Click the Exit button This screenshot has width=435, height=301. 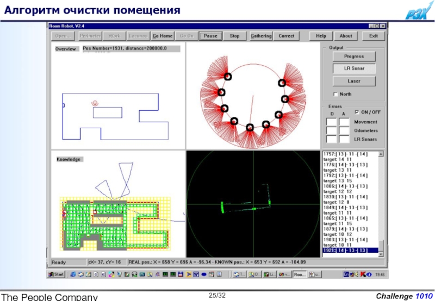click(x=373, y=36)
